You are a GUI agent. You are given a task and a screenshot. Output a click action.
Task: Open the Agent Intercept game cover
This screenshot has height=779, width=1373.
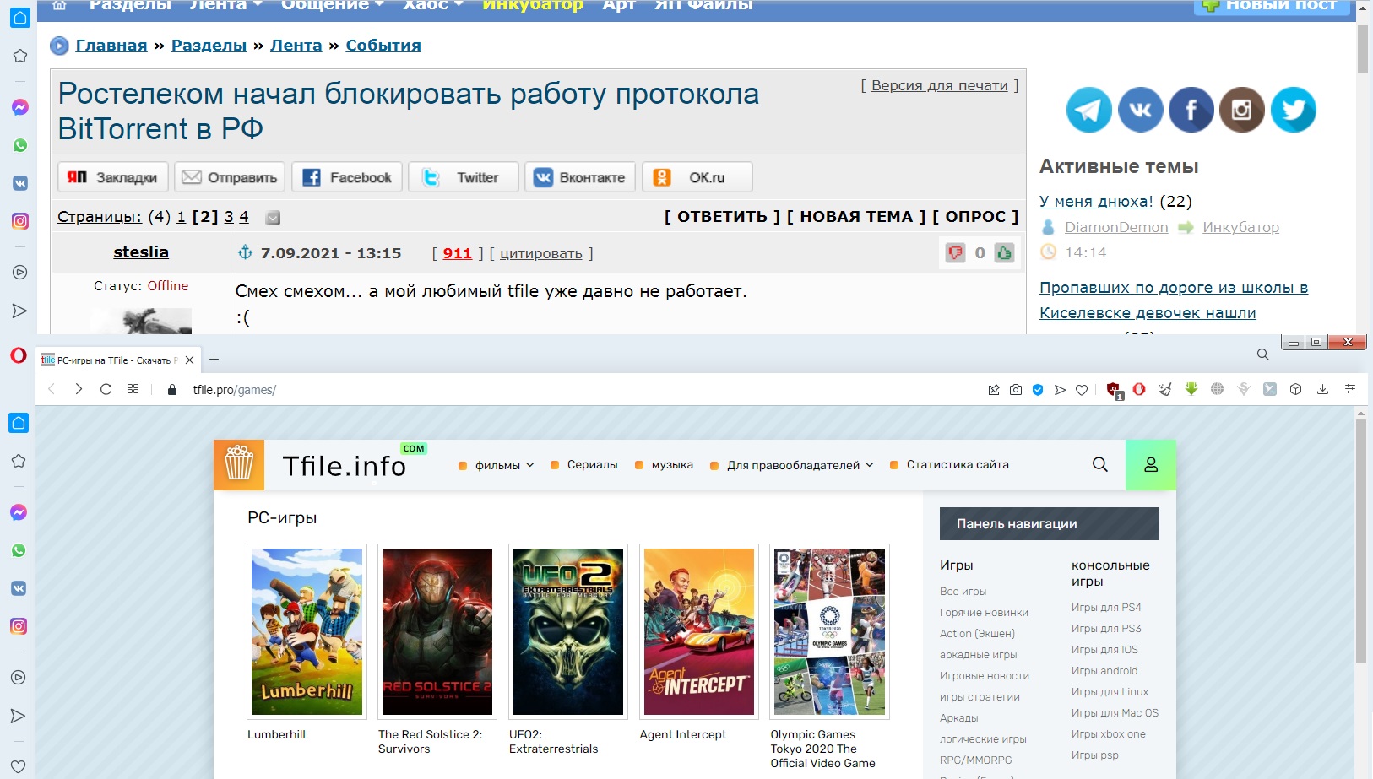pyautogui.click(x=699, y=632)
